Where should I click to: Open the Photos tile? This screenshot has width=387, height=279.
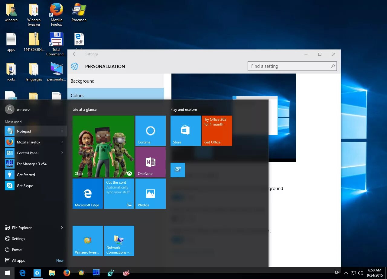151,194
